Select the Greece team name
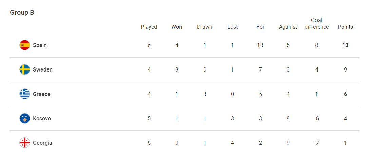Screen dimensions: 365x162 (41, 94)
